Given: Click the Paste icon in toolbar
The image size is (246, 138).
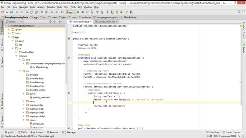Looking at the screenshot, I should 37,12.
